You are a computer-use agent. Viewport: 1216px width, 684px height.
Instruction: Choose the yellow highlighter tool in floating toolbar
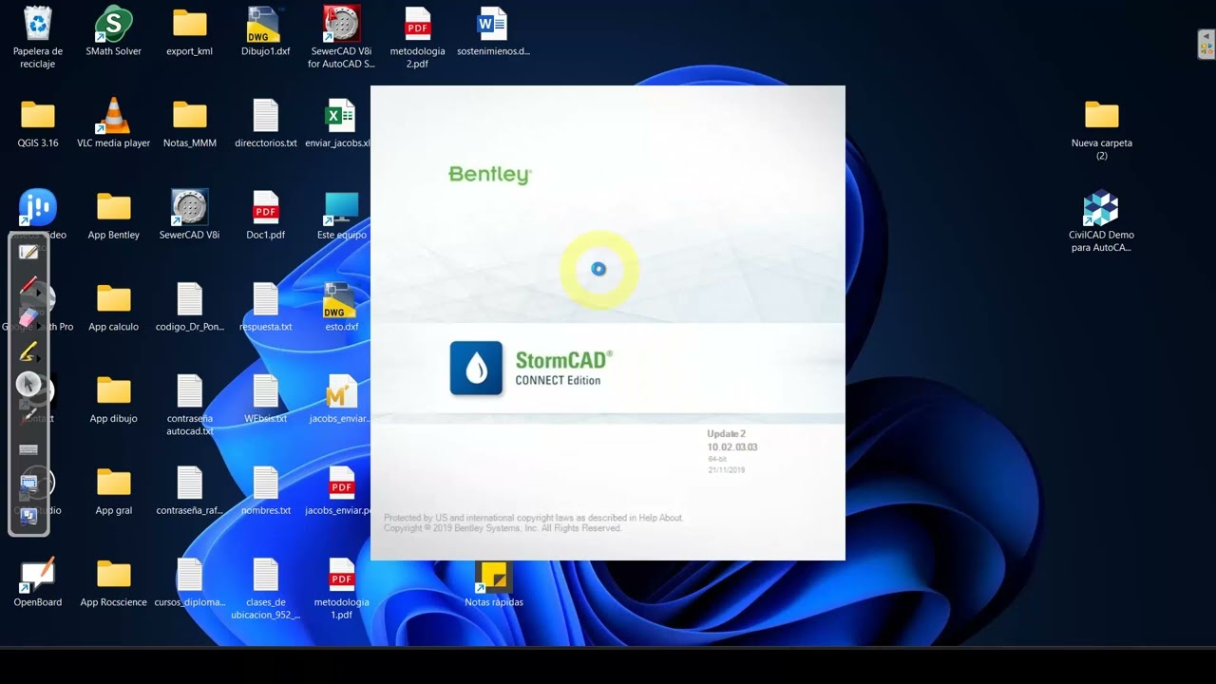click(x=29, y=351)
